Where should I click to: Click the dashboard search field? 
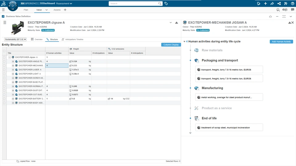point(133,3)
